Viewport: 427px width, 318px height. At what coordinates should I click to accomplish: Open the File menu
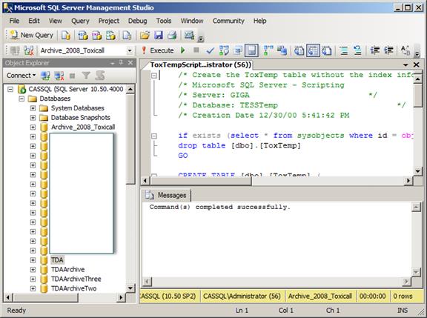tap(14, 21)
